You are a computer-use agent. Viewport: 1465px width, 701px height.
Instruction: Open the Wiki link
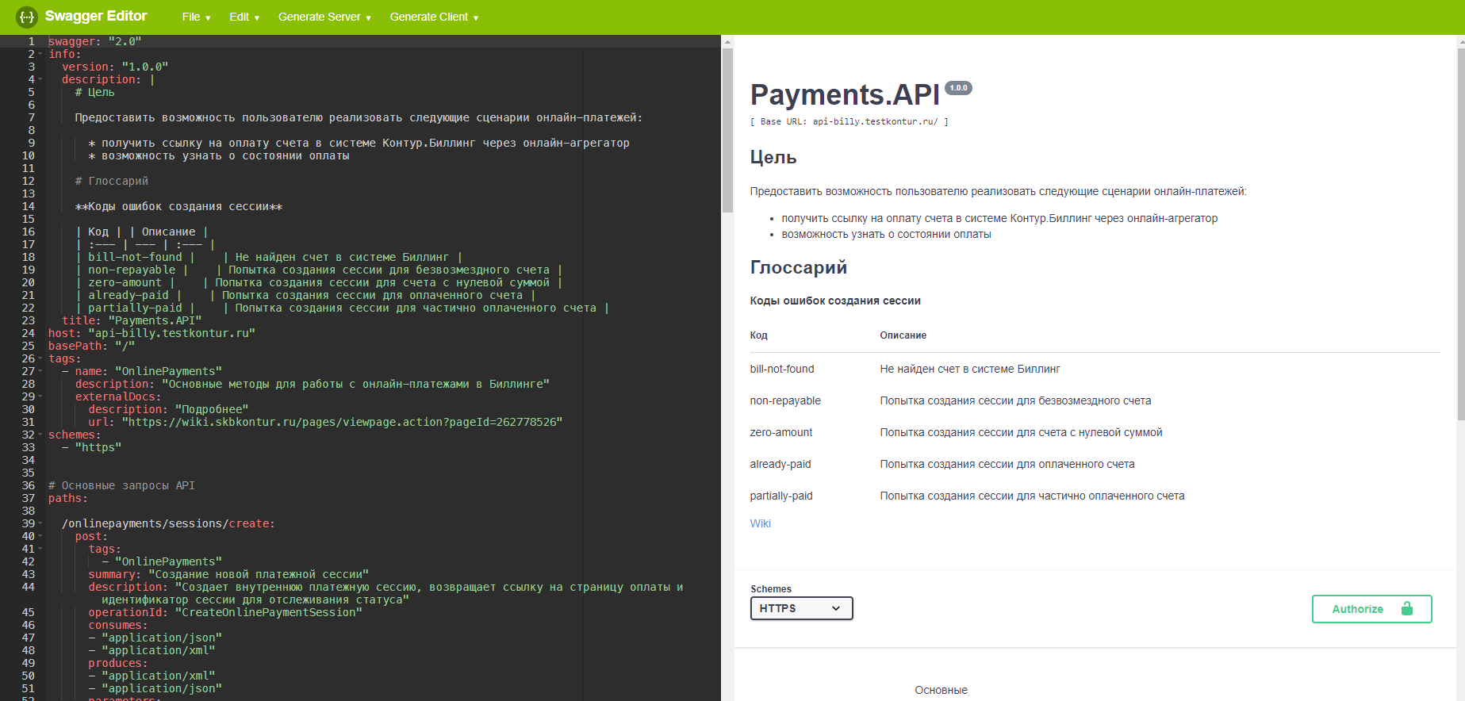pos(760,523)
